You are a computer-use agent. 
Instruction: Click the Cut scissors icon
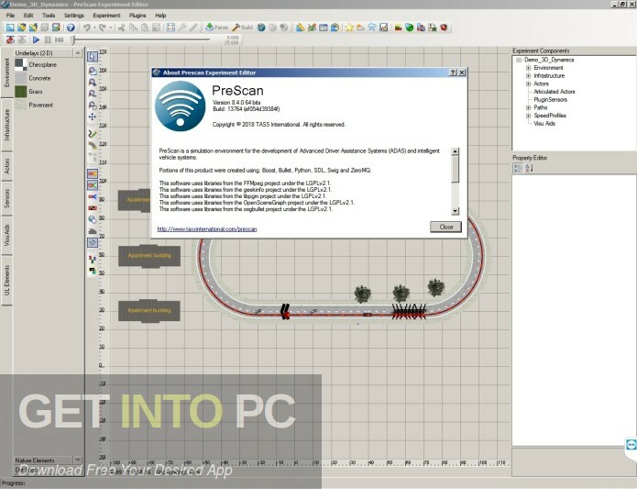(x=122, y=28)
